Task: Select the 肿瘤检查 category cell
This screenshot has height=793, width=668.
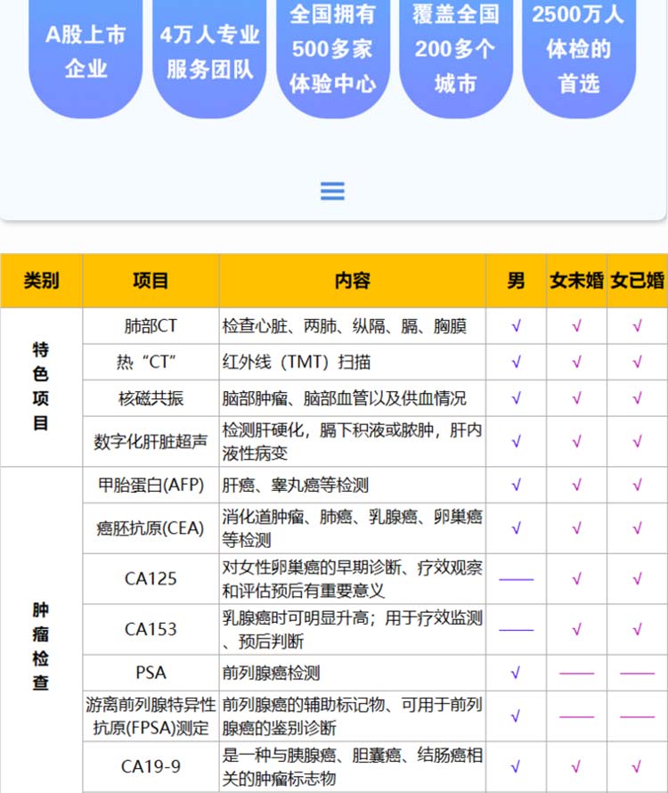Action: click(41, 647)
